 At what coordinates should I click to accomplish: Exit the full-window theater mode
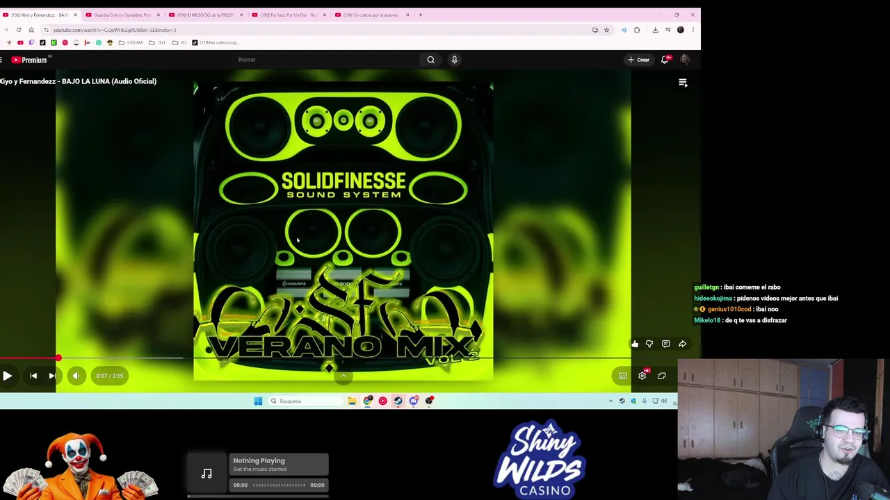point(662,376)
